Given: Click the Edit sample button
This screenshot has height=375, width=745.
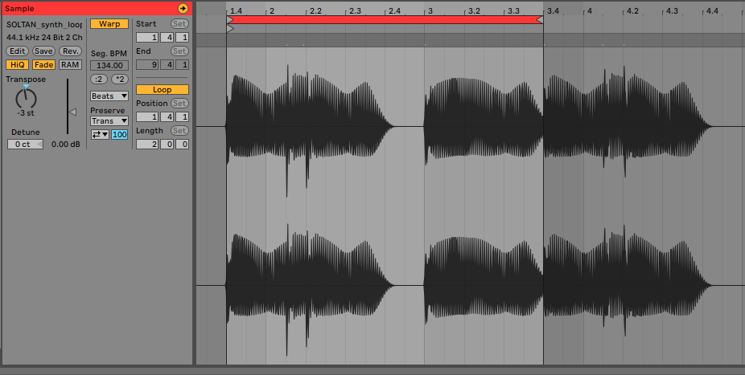Looking at the screenshot, I should tap(17, 51).
